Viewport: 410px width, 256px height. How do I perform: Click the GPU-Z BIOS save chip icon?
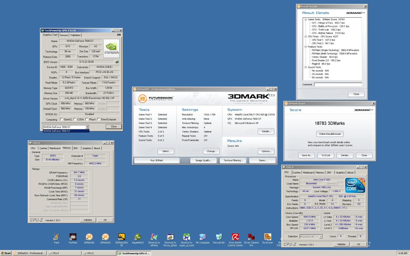117,62
